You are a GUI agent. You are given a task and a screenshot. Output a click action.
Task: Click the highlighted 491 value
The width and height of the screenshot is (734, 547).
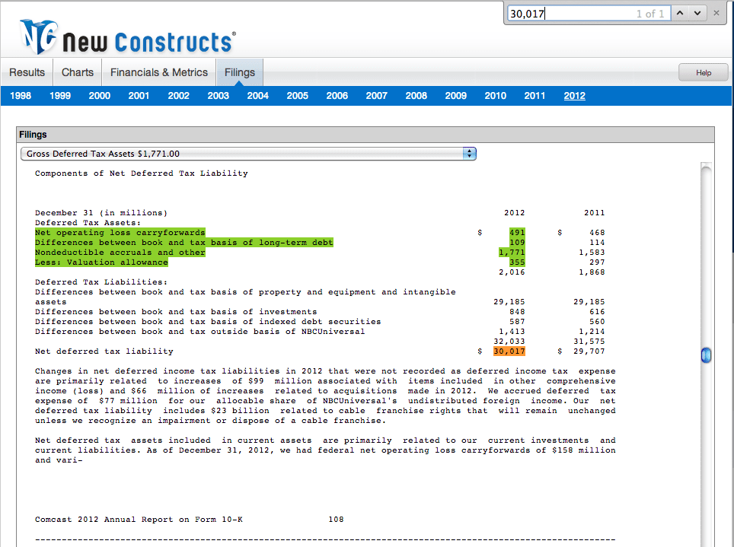pos(517,233)
